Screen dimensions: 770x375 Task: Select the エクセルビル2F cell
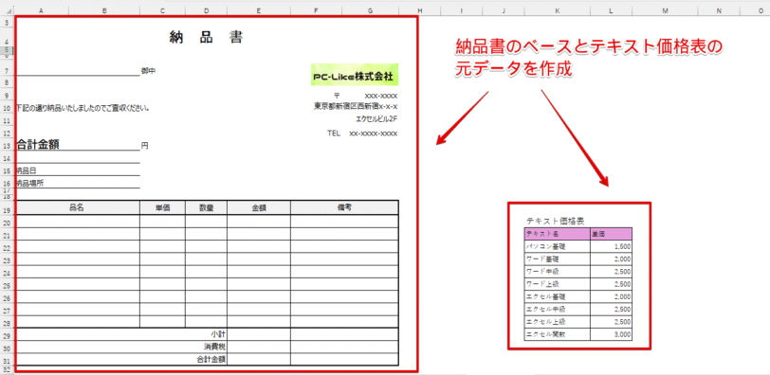point(376,118)
